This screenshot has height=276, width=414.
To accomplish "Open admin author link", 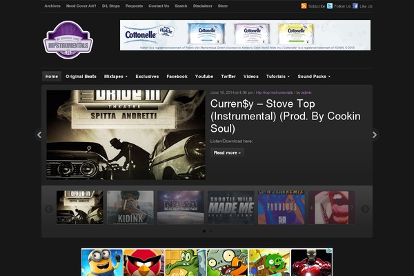I will tap(306, 92).
